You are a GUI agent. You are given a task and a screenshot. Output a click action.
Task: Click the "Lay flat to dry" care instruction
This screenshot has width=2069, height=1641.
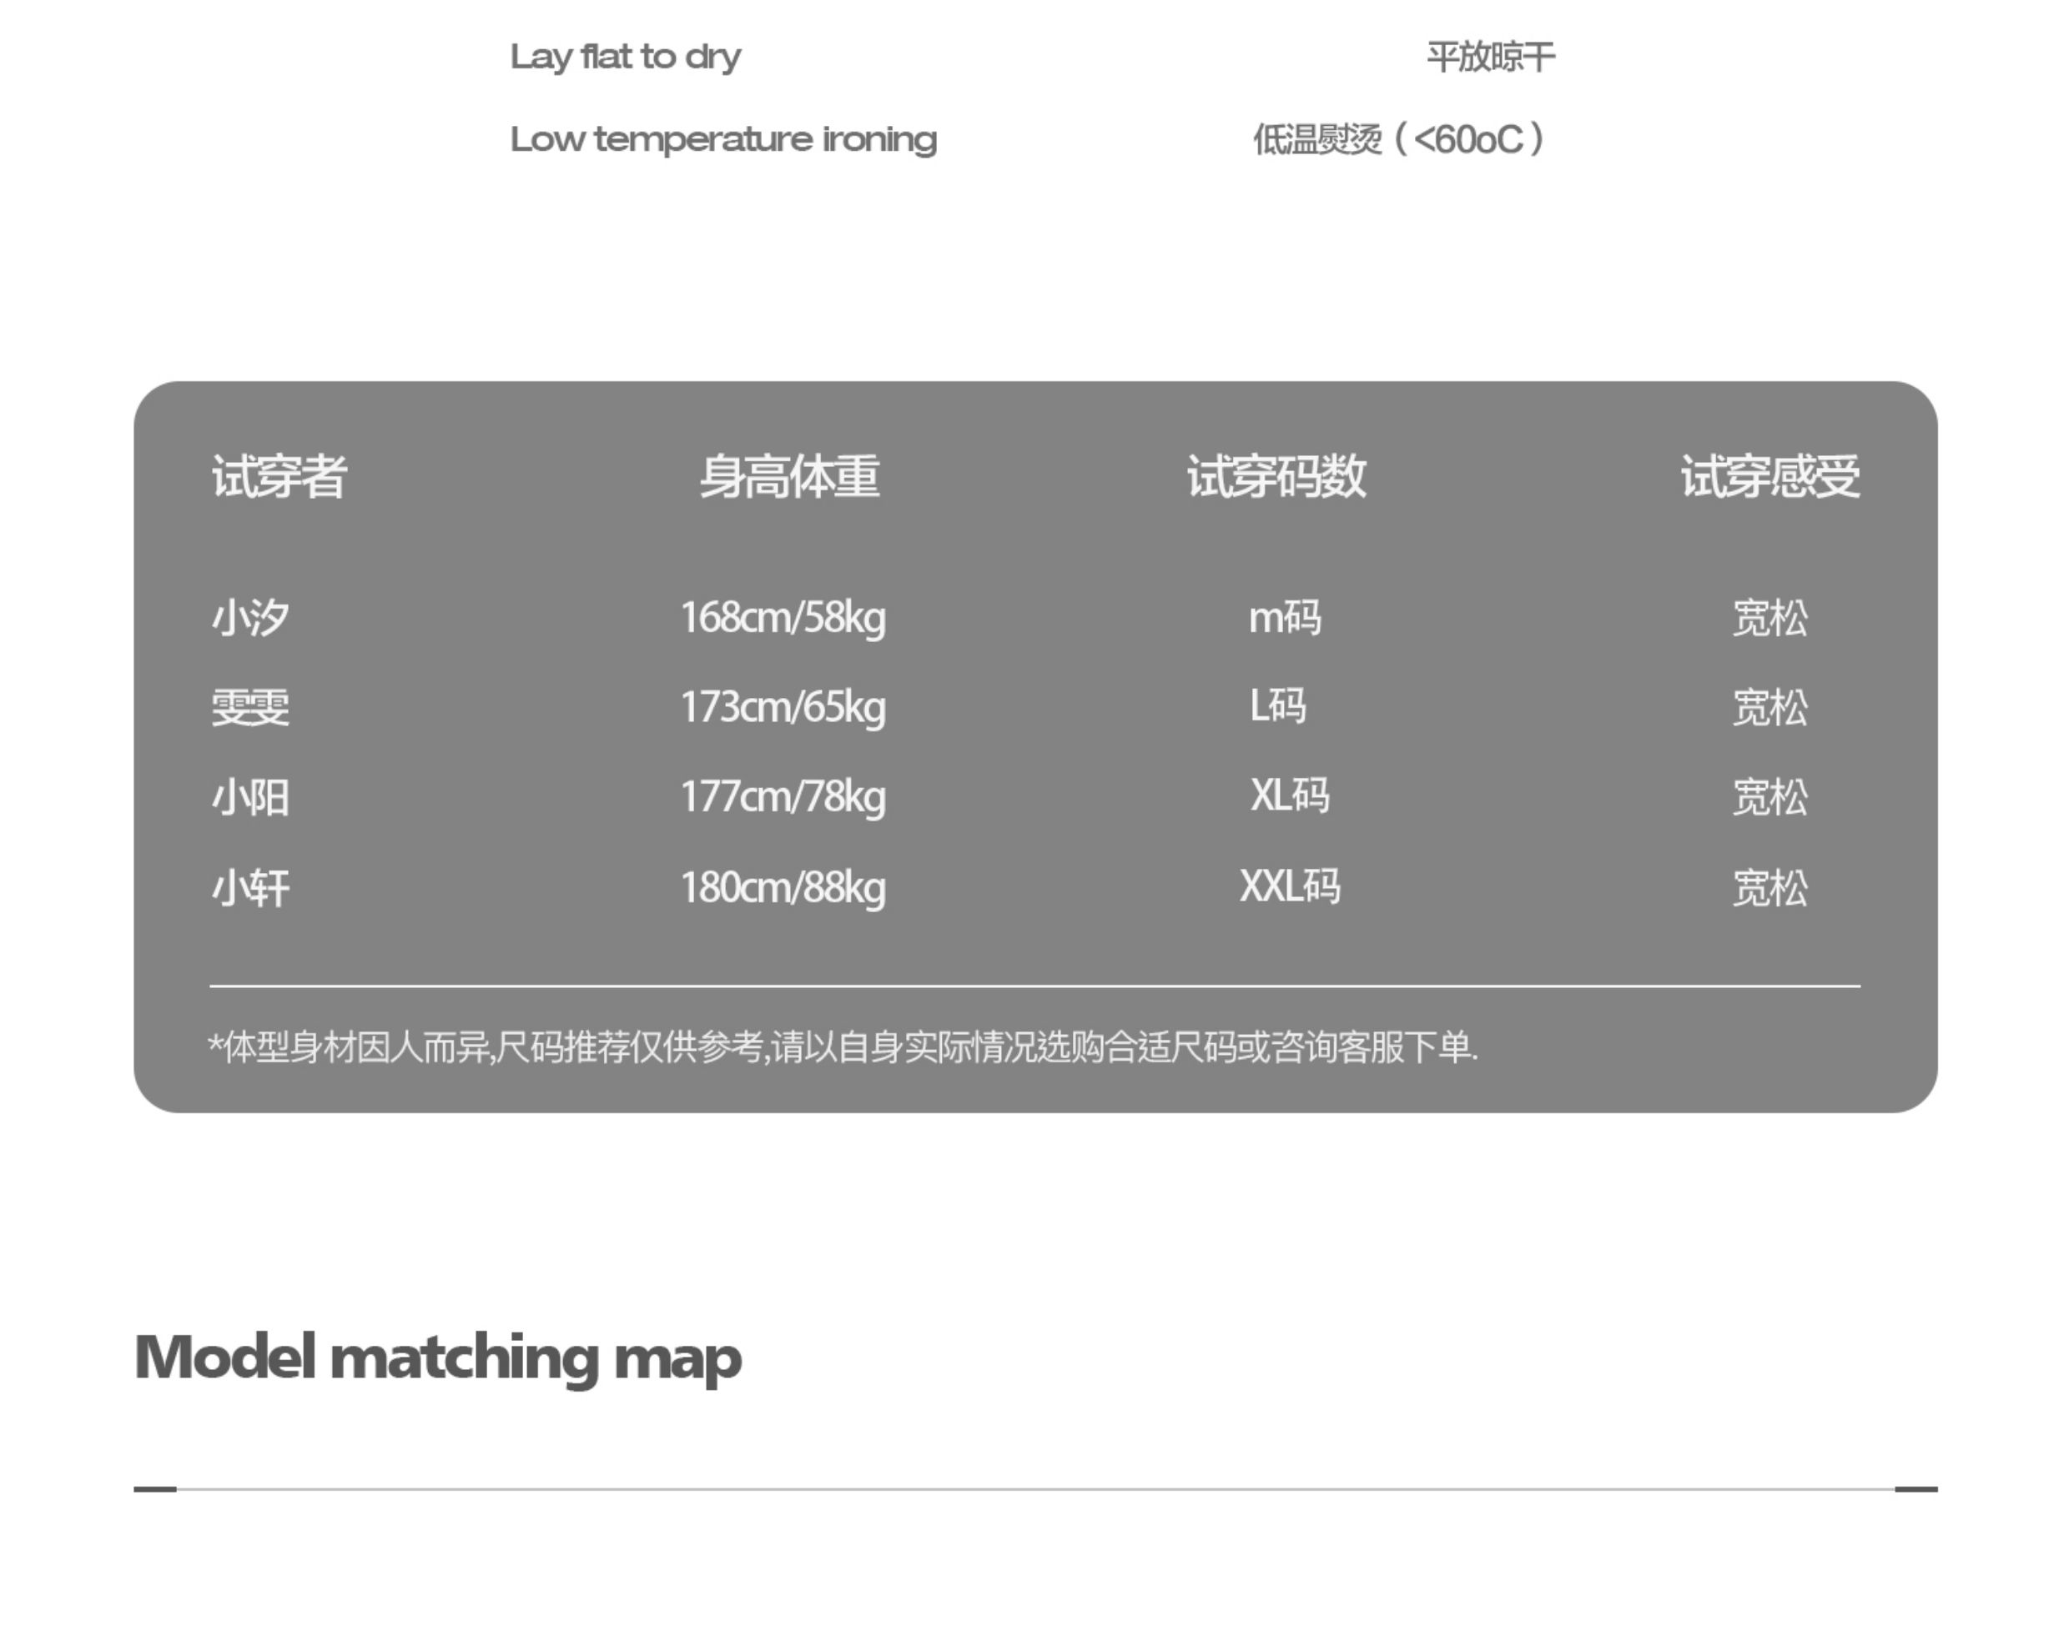pyautogui.click(x=625, y=58)
